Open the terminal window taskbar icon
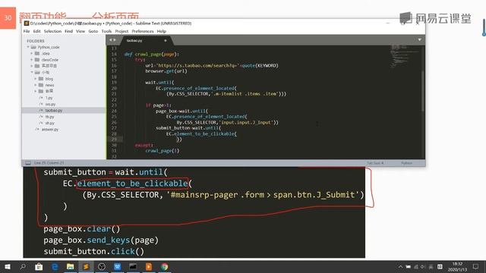The image size is (486, 273). point(133,266)
